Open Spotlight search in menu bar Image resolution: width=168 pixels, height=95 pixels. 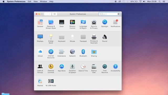pyautogui.click(x=160, y=1)
